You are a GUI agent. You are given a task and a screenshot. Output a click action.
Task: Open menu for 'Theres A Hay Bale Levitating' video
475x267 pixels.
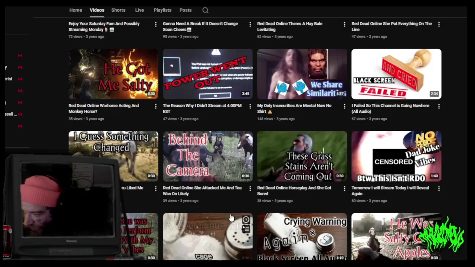[344, 24]
